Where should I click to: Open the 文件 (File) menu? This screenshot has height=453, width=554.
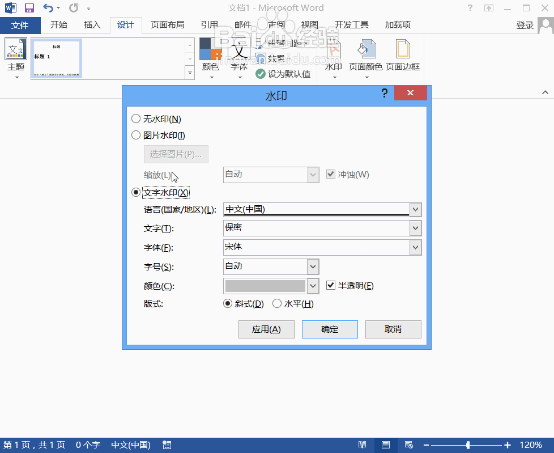[x=20, y=24]
